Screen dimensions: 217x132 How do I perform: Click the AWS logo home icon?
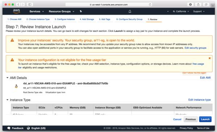[16, 11]
